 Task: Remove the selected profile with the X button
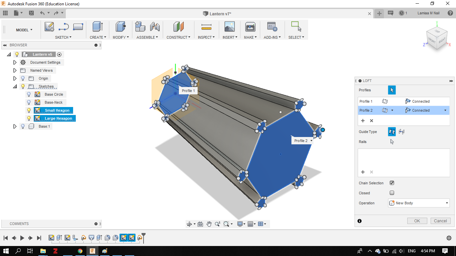[372, 121]
